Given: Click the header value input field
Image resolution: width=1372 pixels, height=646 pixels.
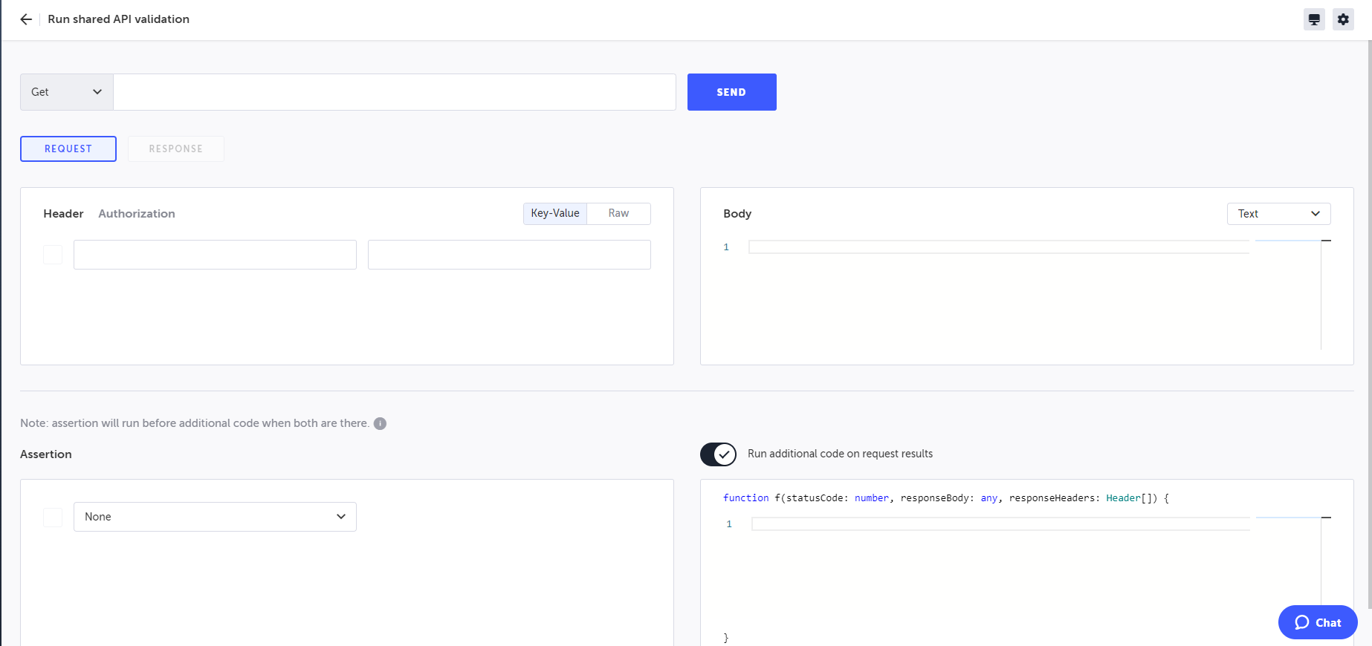Looking at the screenshot, I should point(509,255).
